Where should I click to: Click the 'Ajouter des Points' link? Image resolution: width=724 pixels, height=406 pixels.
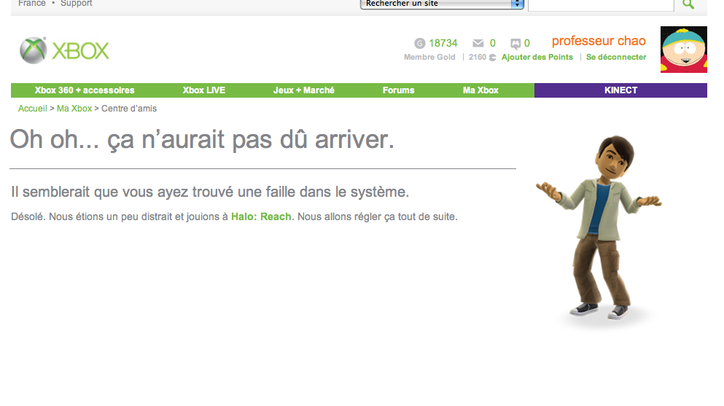[537, 58]
